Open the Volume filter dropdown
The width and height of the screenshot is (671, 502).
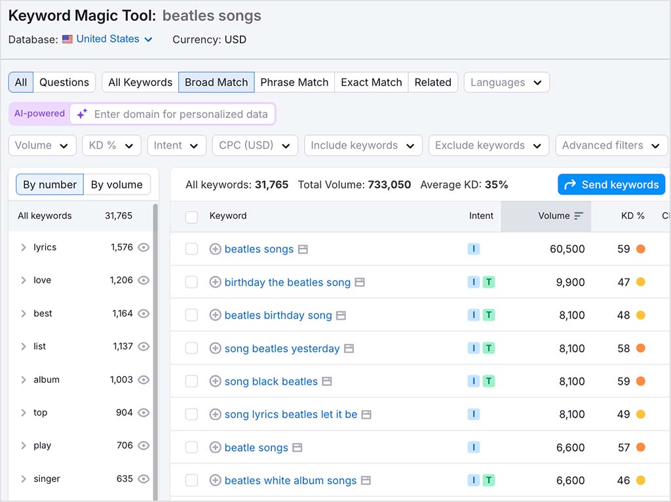tap(42, 145)
